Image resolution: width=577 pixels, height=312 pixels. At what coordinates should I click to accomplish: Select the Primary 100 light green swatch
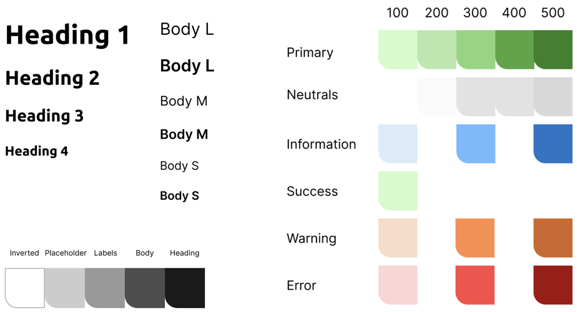(398, 50)
